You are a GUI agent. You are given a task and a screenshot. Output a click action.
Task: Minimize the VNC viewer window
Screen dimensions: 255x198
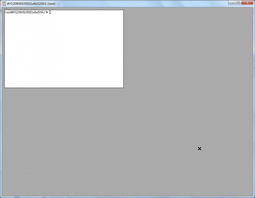tap(232, 3)
